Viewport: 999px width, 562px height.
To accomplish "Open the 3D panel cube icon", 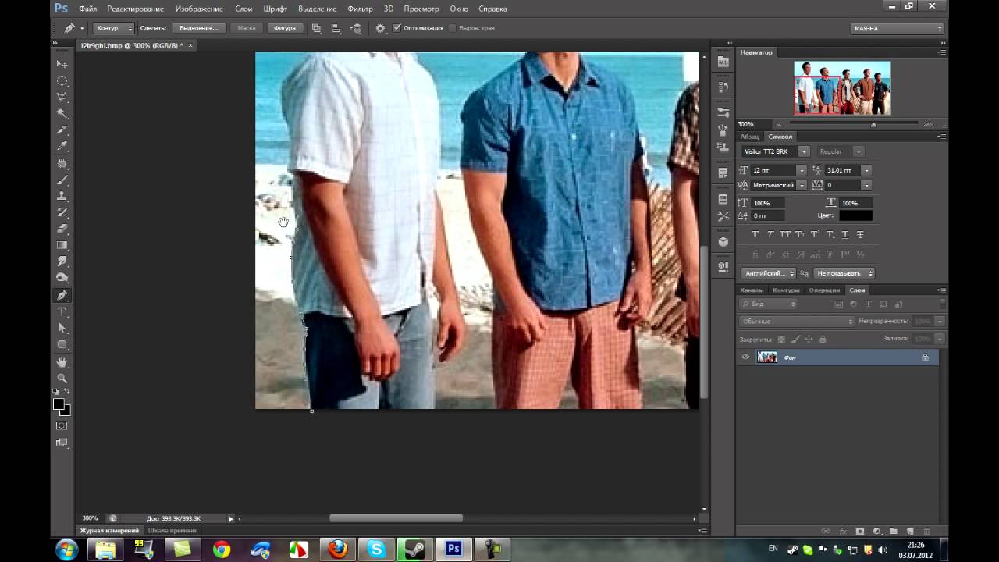I will tap(723, 242).
